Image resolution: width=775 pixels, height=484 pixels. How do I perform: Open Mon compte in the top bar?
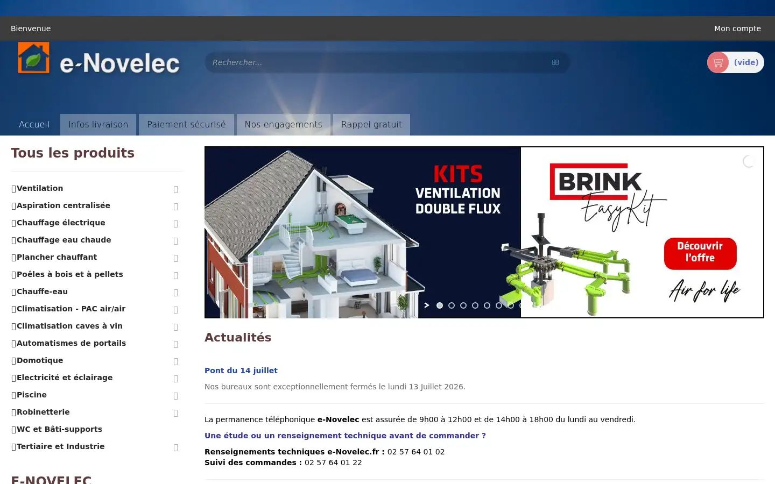point(737,29)
